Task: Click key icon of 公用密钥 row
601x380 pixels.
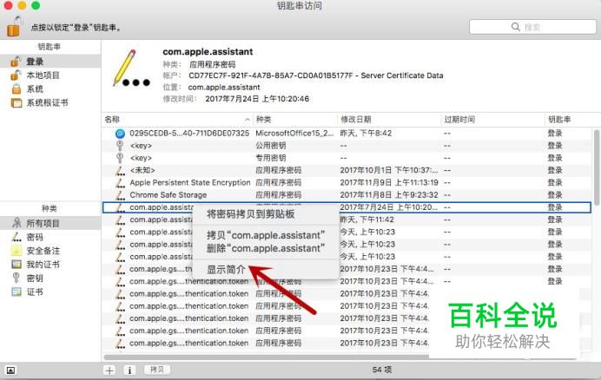Action: click(120, 146)
